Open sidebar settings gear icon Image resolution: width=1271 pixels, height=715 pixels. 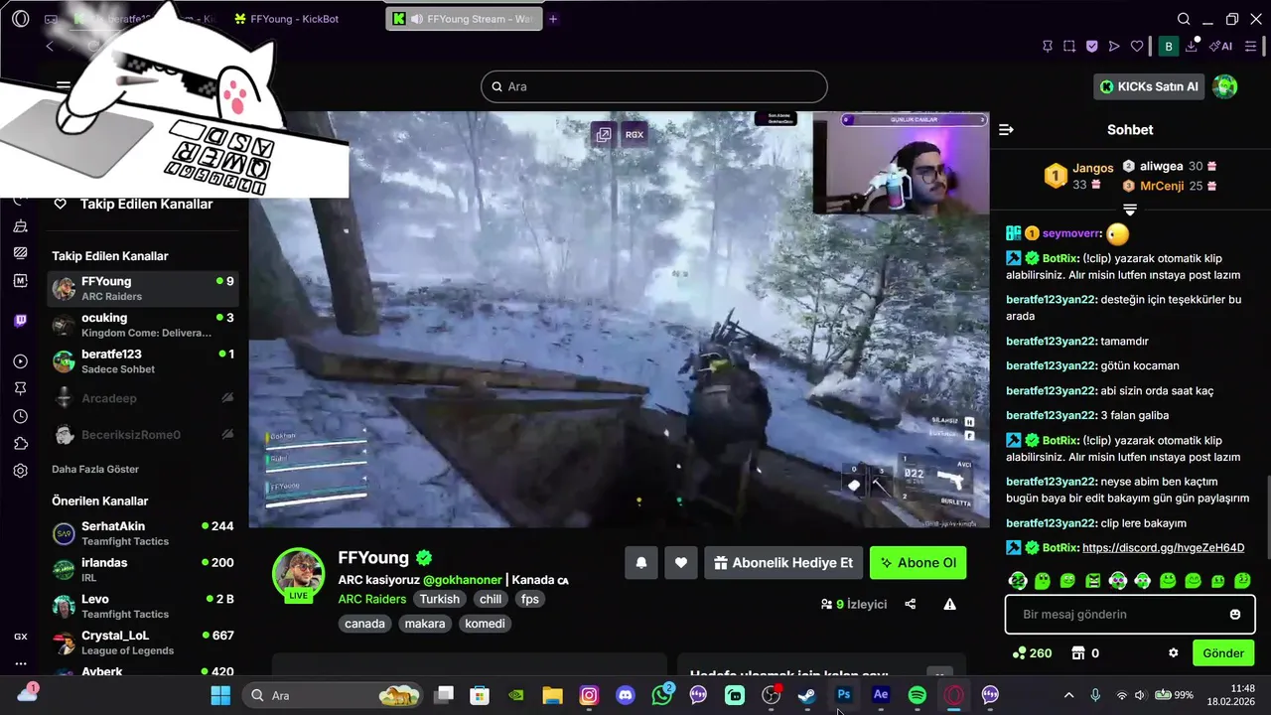tap(21, 471)
